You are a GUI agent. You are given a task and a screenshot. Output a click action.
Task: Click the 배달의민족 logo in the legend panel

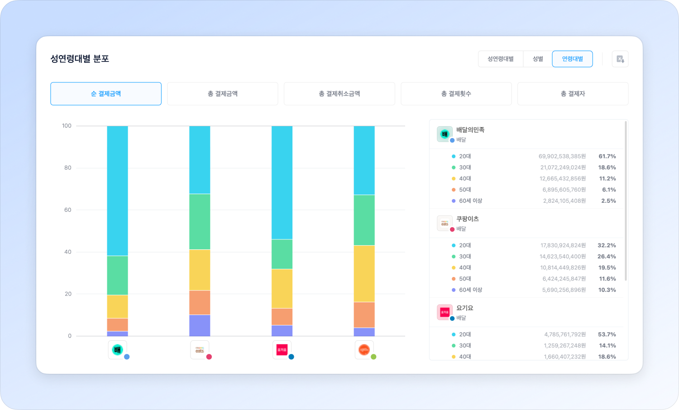tap(445, 134)
